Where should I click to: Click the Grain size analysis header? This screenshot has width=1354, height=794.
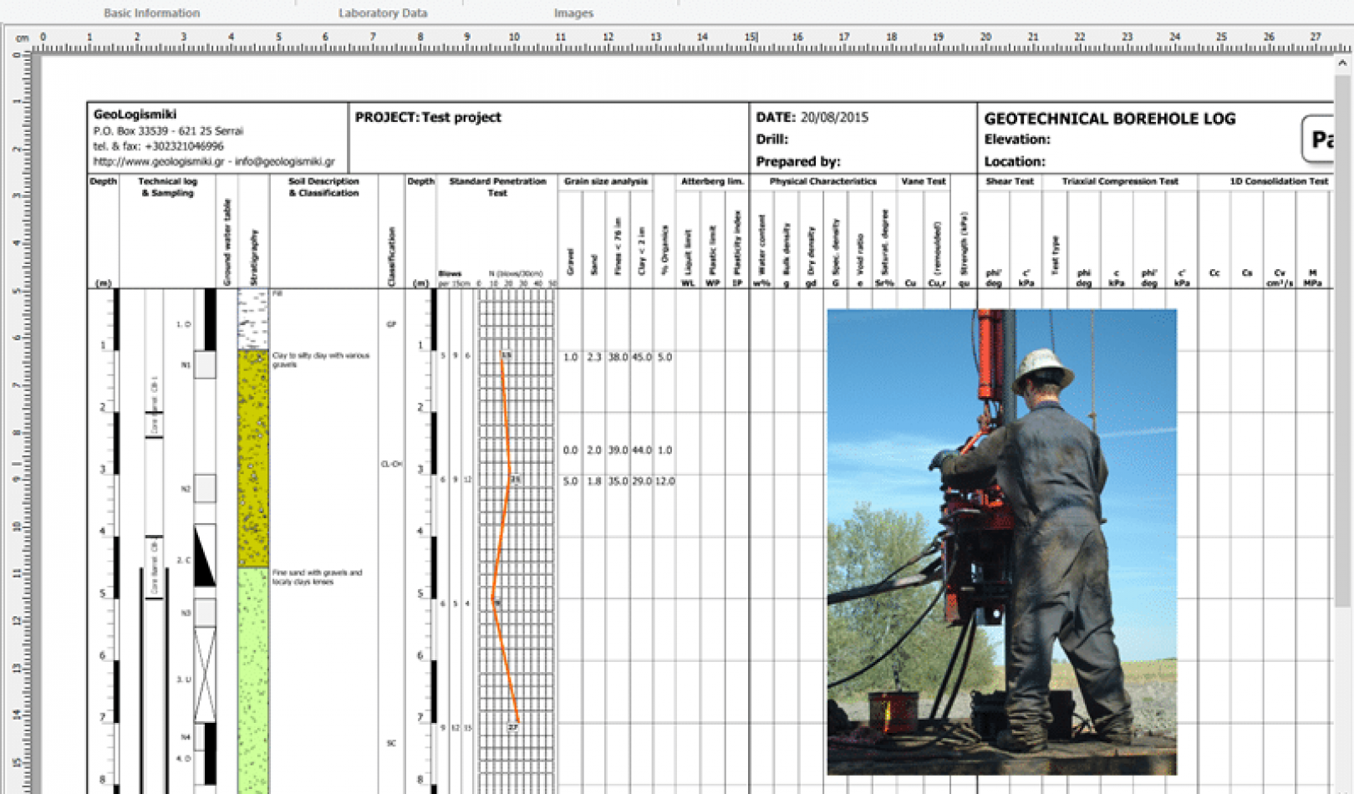tap(605, 181)
